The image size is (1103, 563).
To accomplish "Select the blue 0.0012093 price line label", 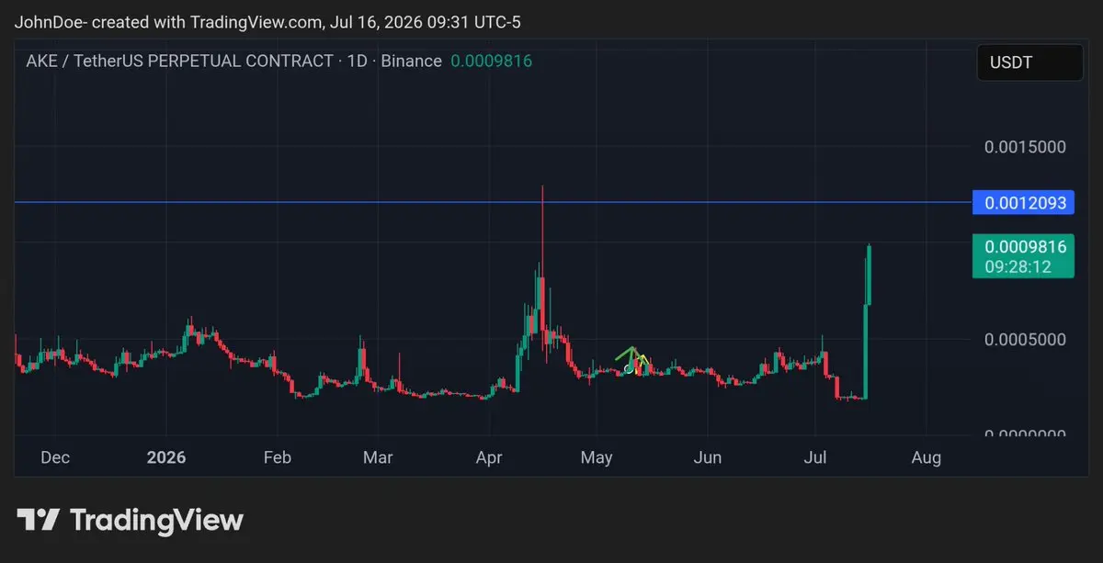I will click(1024, 202).
